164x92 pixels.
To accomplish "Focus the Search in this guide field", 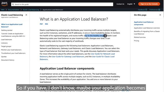I will click(x=62, y=4).
